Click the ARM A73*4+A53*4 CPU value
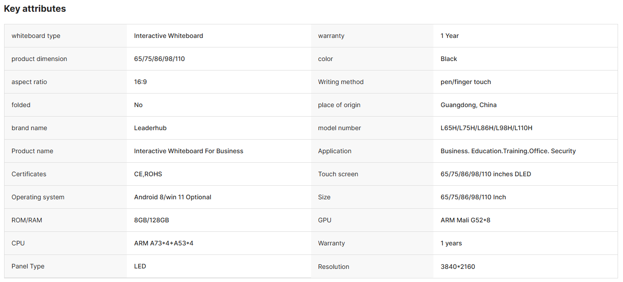The width and height of the screenshot is (623, 282). pyautogui.click(x=164, y=243)
